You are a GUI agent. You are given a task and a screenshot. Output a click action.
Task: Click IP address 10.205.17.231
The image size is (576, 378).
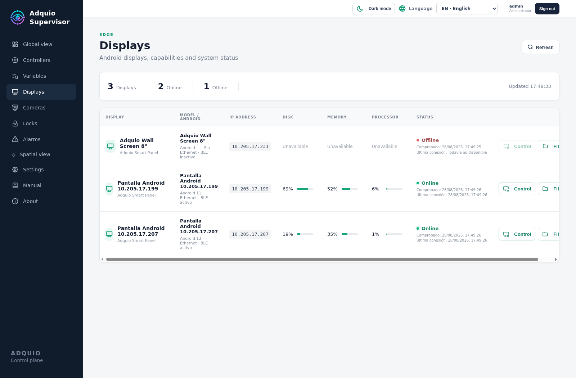(250, 147)
